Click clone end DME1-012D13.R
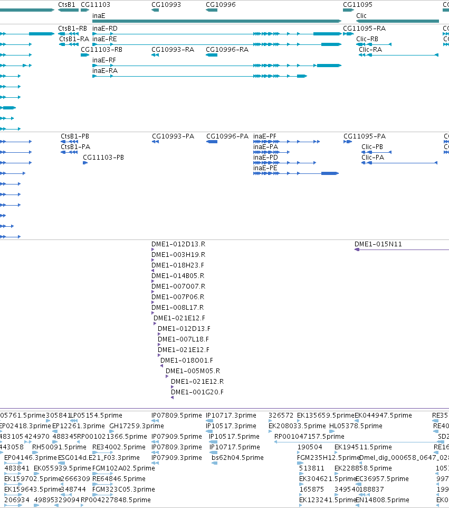449x508 pixels. [x=178, y=244]
